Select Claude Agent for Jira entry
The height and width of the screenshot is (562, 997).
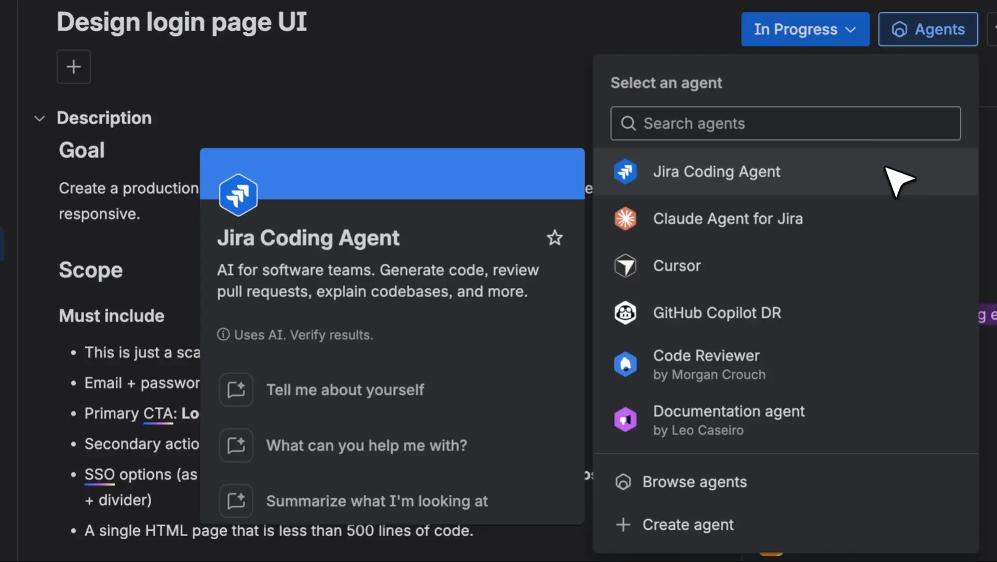(x=786, y=219)
